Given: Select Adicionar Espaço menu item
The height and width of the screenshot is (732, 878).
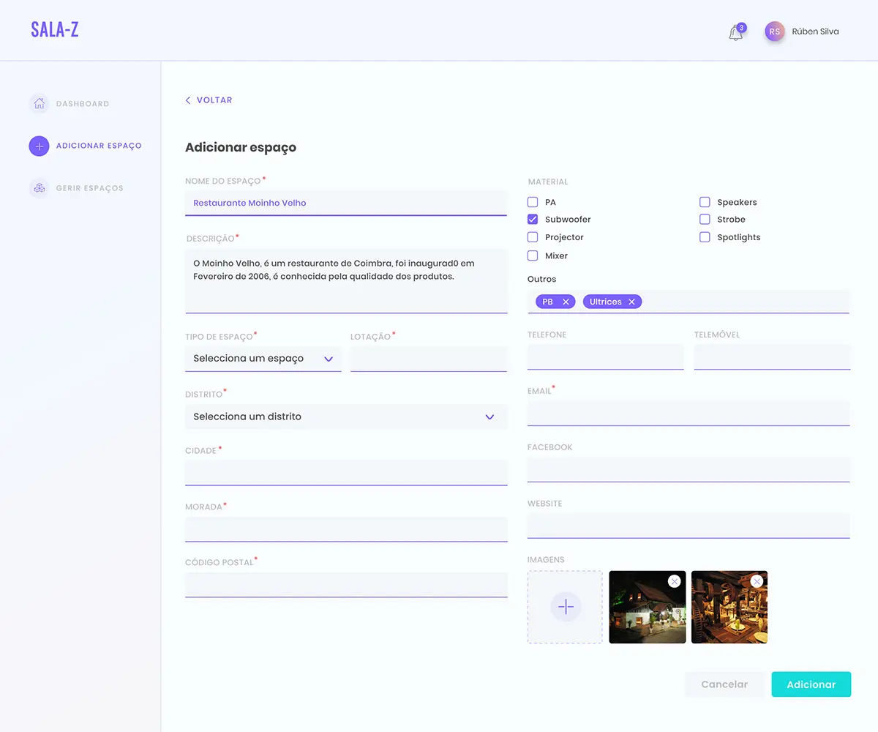Looking at the screenshot, I should [x=99, y=146].
